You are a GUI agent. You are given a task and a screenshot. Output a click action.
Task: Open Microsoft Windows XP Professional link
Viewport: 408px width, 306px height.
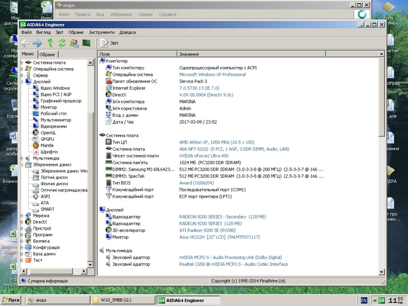[212, 75]
